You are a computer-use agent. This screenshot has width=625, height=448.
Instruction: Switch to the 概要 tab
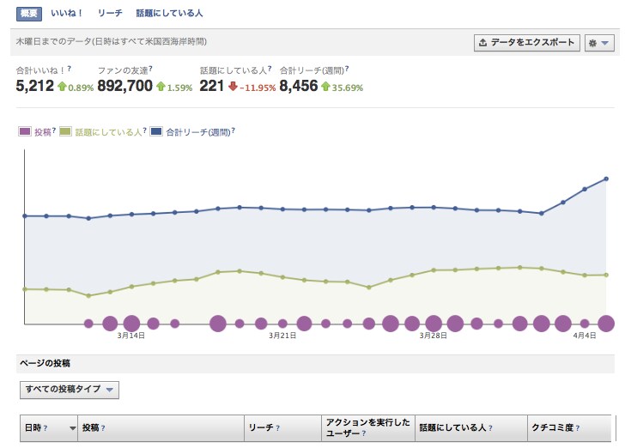28,14
